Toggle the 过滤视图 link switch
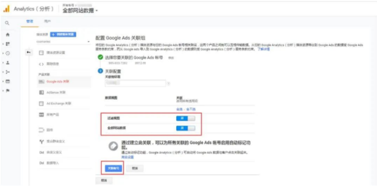The image size is (377, 192). (186, 118)
